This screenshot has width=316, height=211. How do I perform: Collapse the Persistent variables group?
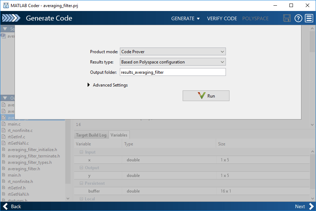[x=82, y=183]
